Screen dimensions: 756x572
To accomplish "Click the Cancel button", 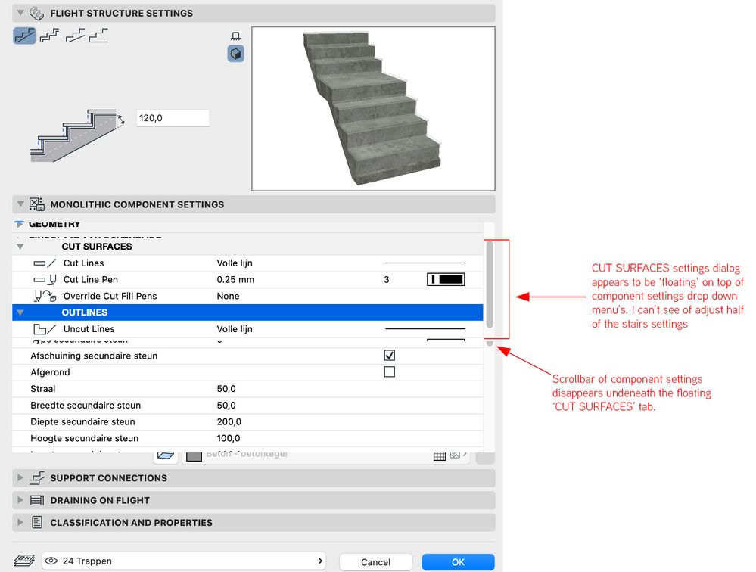I will click(375, 562).
